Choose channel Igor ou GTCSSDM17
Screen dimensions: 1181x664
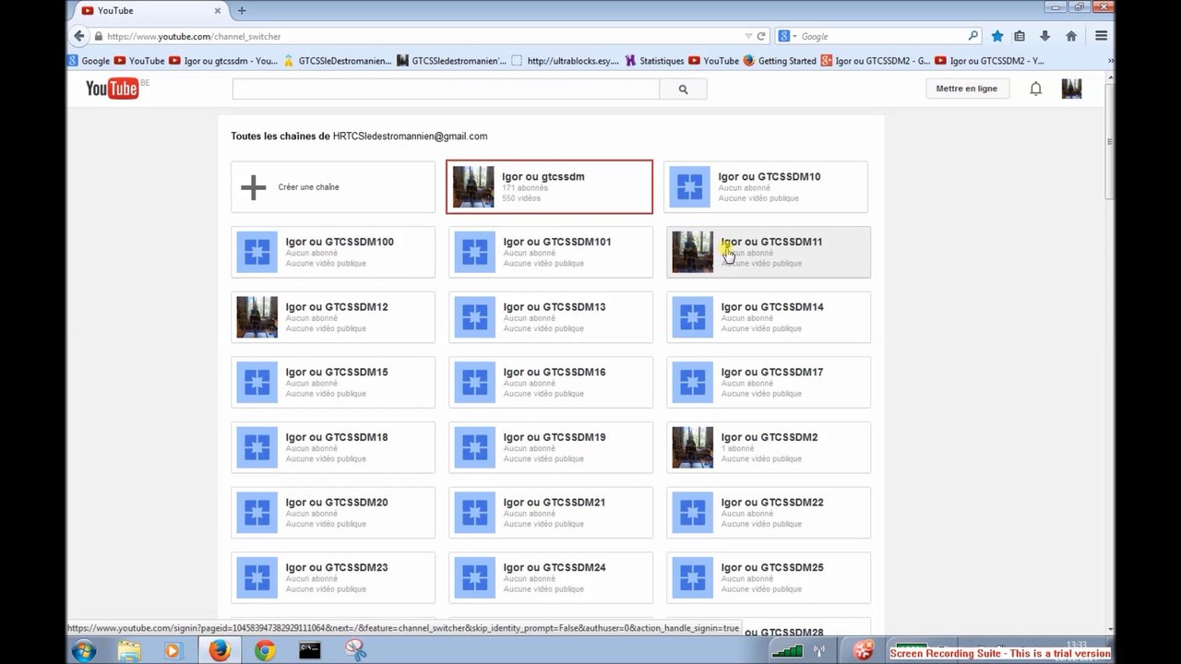pos(769,382)
